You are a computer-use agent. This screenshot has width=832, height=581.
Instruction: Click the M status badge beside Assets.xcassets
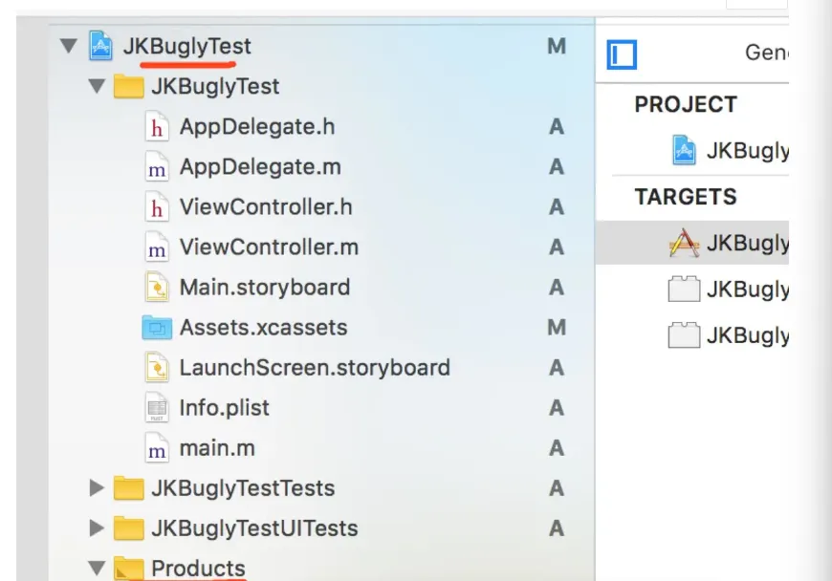tap(557, 327)
